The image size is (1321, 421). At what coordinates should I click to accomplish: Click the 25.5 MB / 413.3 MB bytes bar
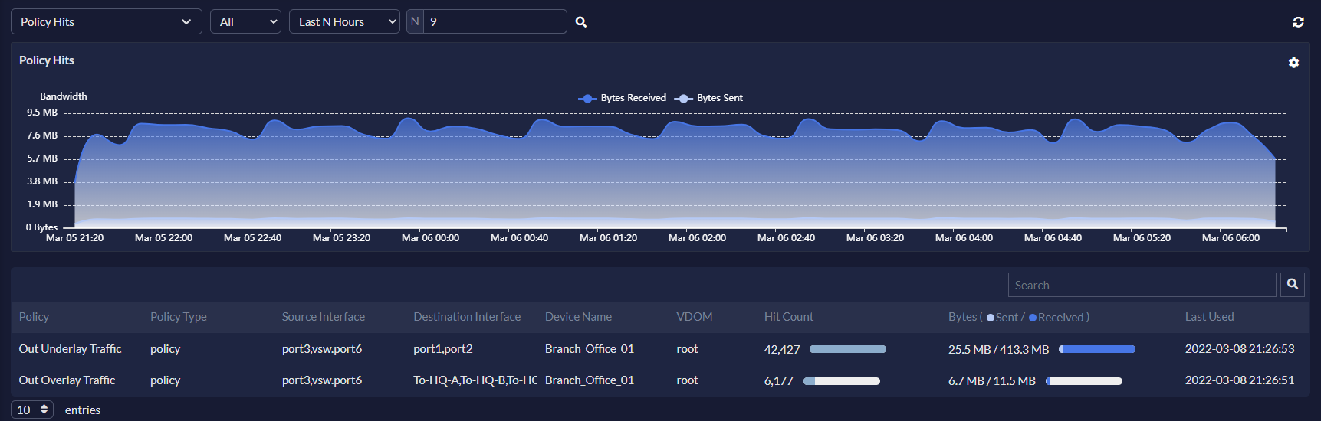(x=1097, y=349)
